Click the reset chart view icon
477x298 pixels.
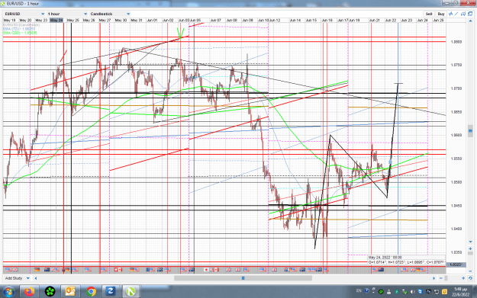pos(470,278)
